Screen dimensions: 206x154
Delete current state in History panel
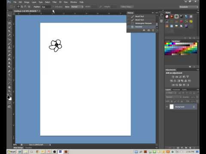click(153, 30)
